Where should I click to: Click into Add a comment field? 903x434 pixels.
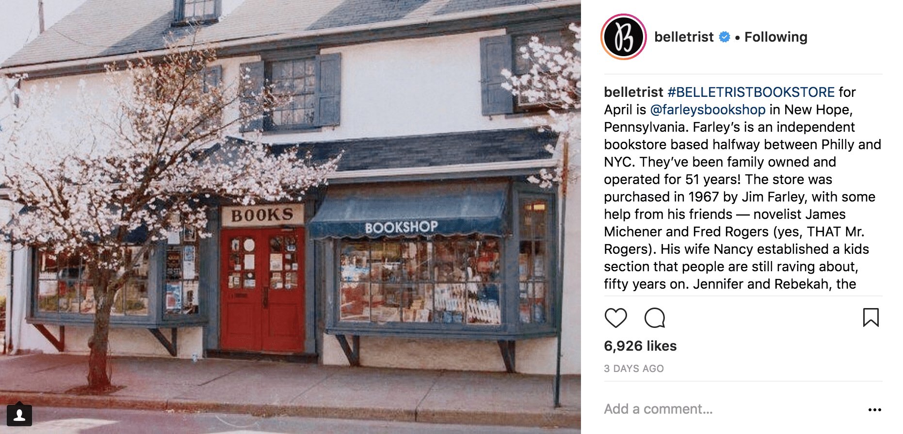[732, 409]
